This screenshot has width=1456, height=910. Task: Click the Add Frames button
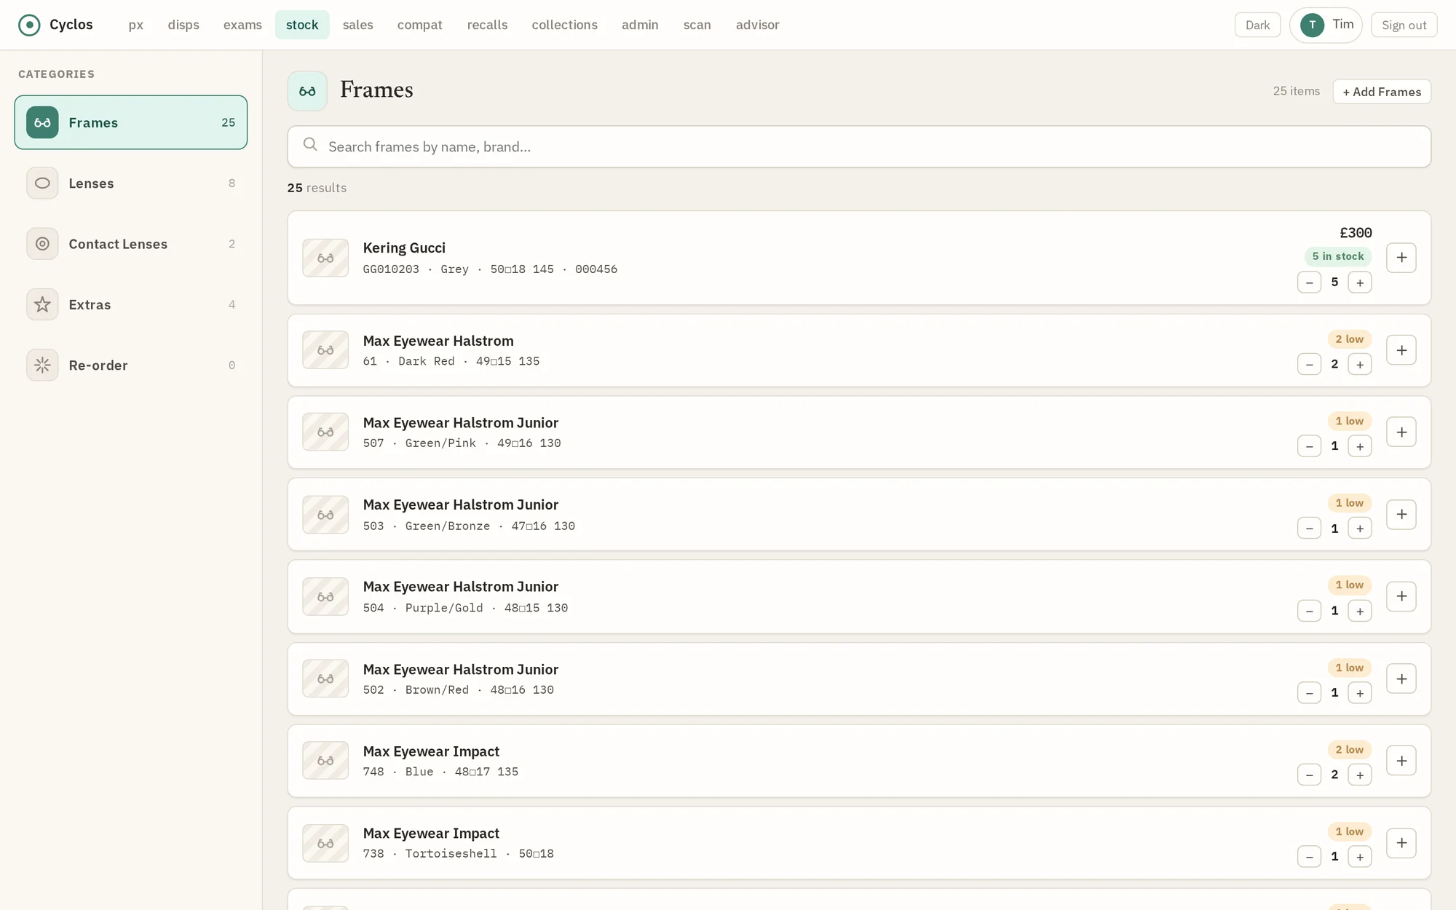[1382, 92]
